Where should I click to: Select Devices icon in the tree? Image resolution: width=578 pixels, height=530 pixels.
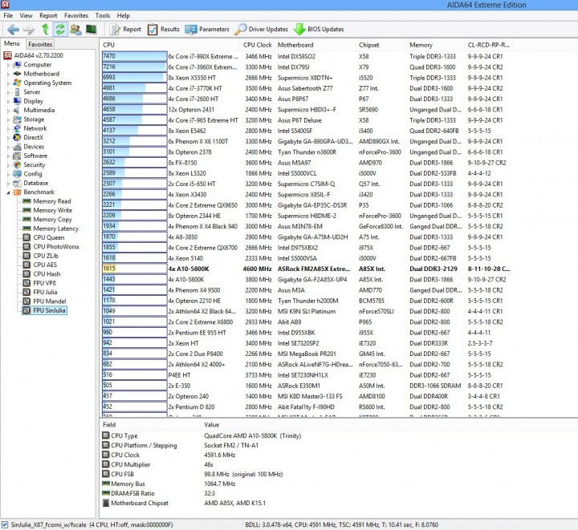[x=17, y=147]
